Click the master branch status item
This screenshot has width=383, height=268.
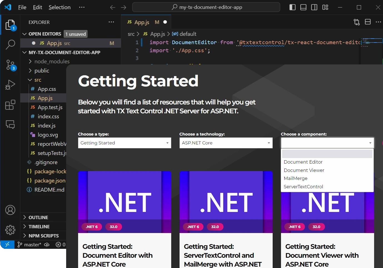click(29, 245)
